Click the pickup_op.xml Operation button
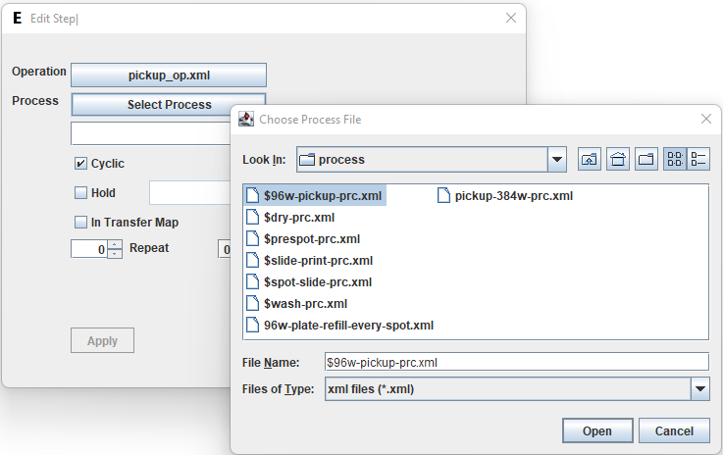The width and height of the screenshot is (723, 455). (x=169, y=76)
